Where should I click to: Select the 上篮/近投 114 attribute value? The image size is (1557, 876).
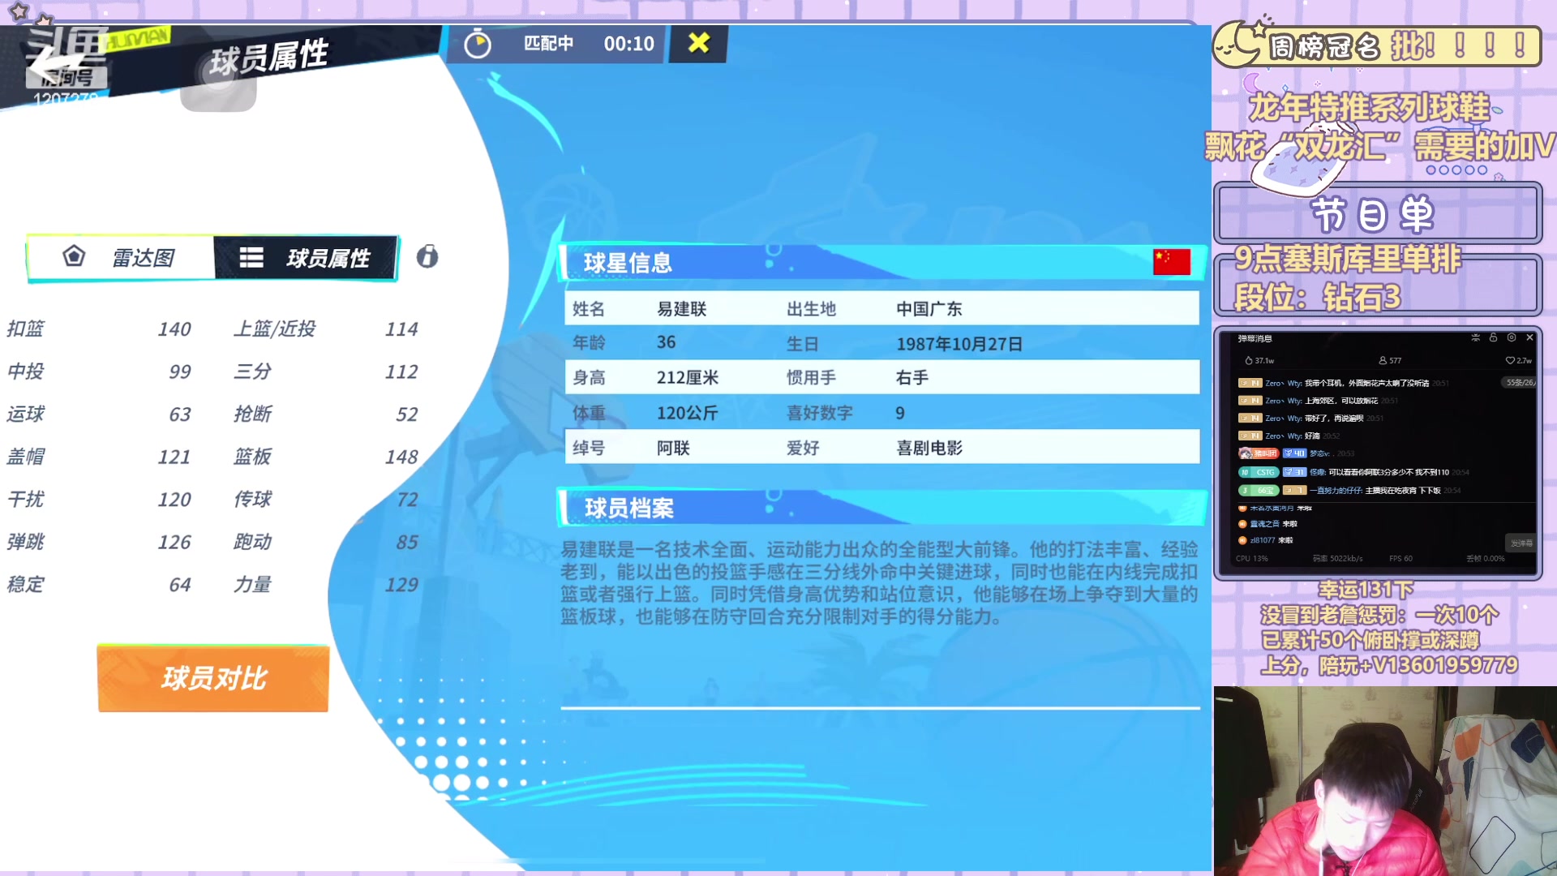click(401, 329)
